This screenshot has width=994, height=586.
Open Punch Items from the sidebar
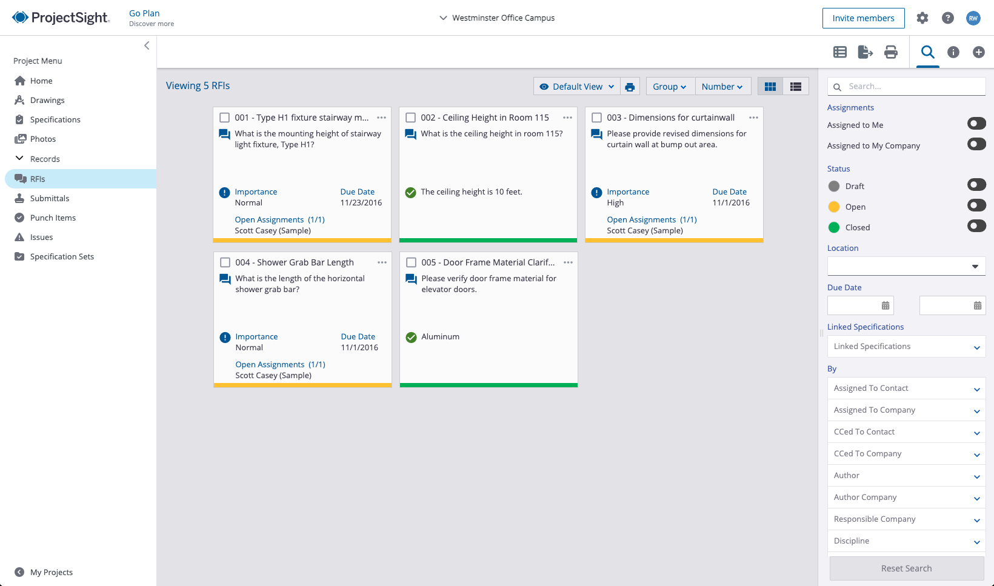[x=53, y=218]
